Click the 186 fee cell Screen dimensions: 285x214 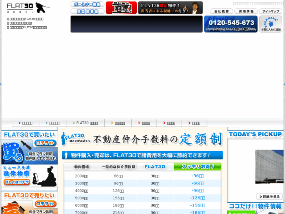tap(118, 205)
